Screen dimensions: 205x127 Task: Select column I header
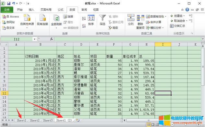pos(163,44)
